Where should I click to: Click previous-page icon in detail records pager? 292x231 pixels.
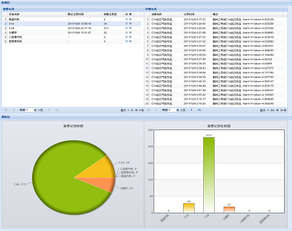[156, 110]
